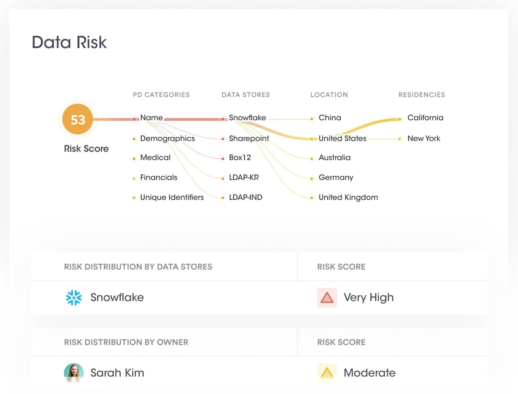Click the Name category node dot
The image size is (518, 394).
[x=135, y=118]
